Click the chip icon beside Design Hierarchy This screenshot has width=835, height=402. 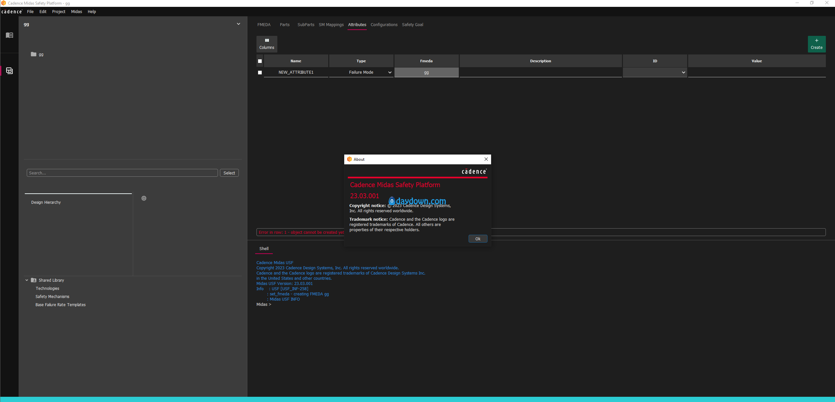coord(144,198)
